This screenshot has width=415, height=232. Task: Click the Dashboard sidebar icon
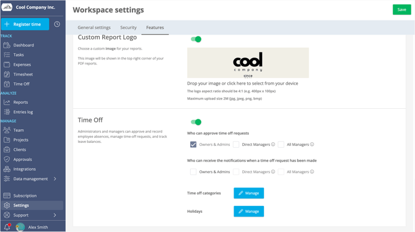pyautogui.click(x=7, y=45)
